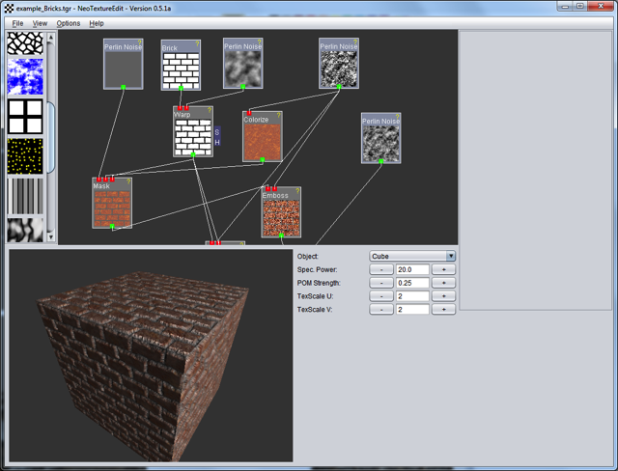Screen dimensions: 618x471
Task: Click the TexScale U value field
Action: point(412,296)
